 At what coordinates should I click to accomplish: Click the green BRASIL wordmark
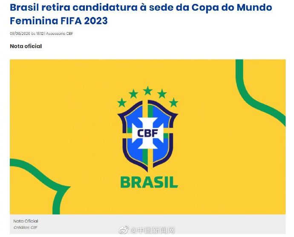pos(149,182)
